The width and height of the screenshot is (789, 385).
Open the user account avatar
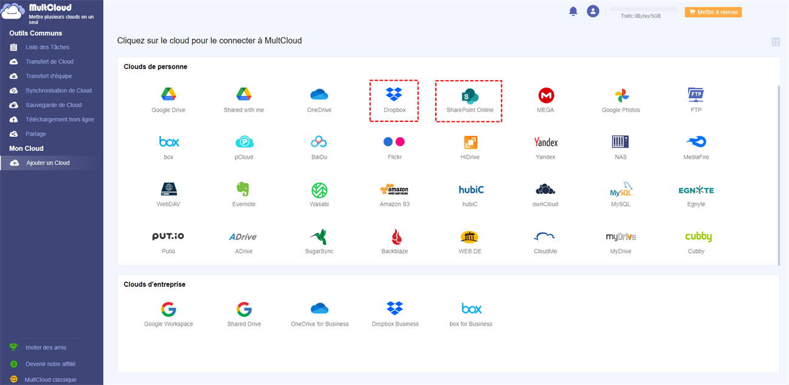(x=593, y=12)
